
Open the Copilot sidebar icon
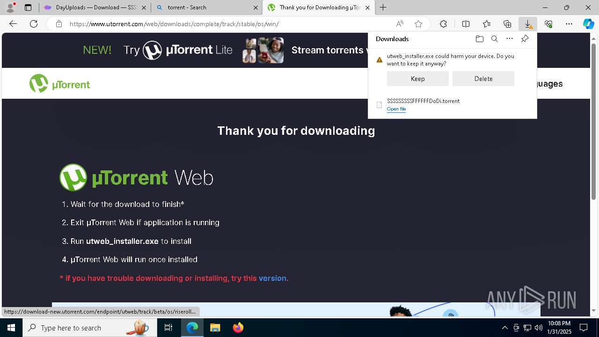pos(589,24)
